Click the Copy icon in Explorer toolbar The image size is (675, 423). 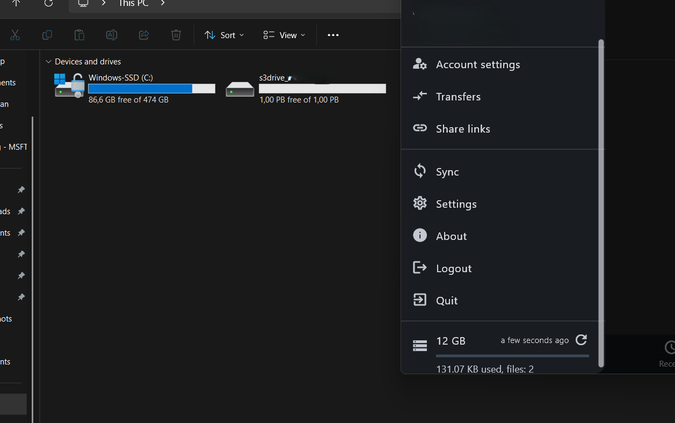coord(47,35)
